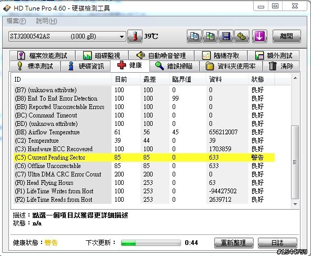This screenshot has height=256, width=311.
Task: Switch to the 磁碟監視 tab
Action: pyautogui.click(x=102, y=55)
